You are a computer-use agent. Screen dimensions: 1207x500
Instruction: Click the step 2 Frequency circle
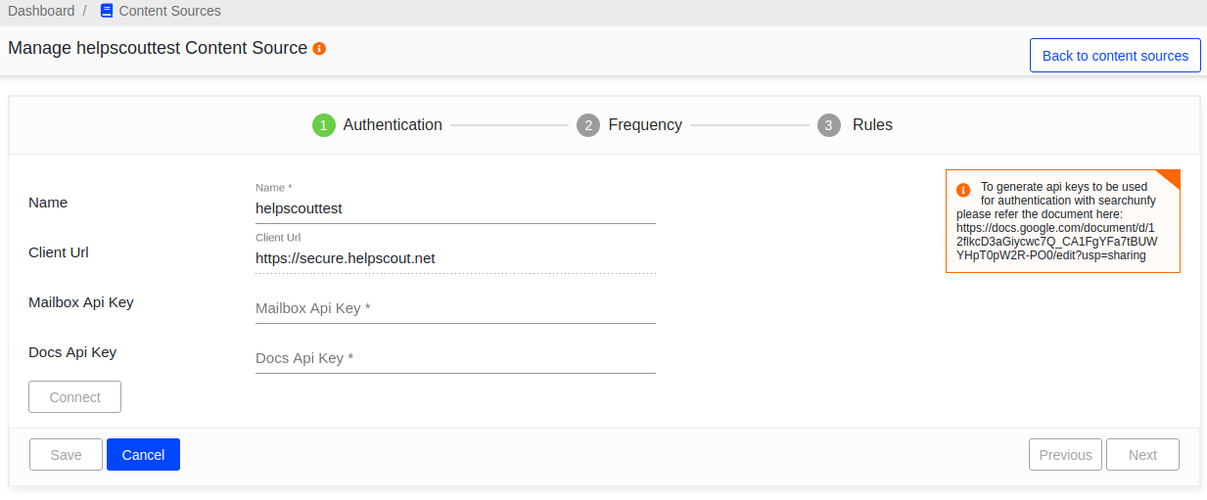pyautogui.click(x=588, y=125)
